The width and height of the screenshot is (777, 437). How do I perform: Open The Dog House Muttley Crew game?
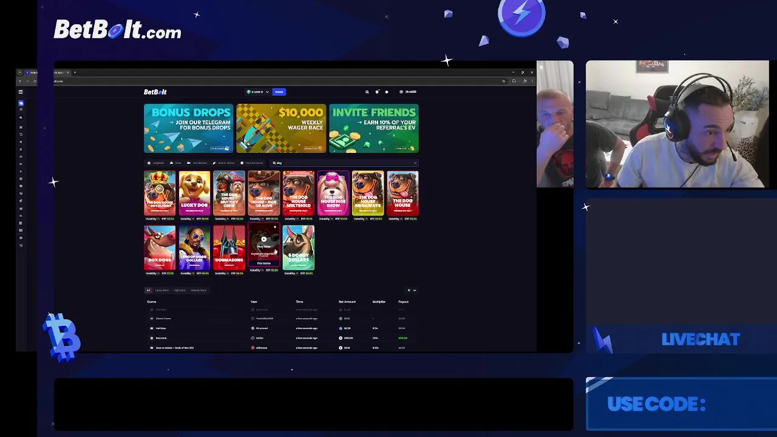[x=229, y=193]
